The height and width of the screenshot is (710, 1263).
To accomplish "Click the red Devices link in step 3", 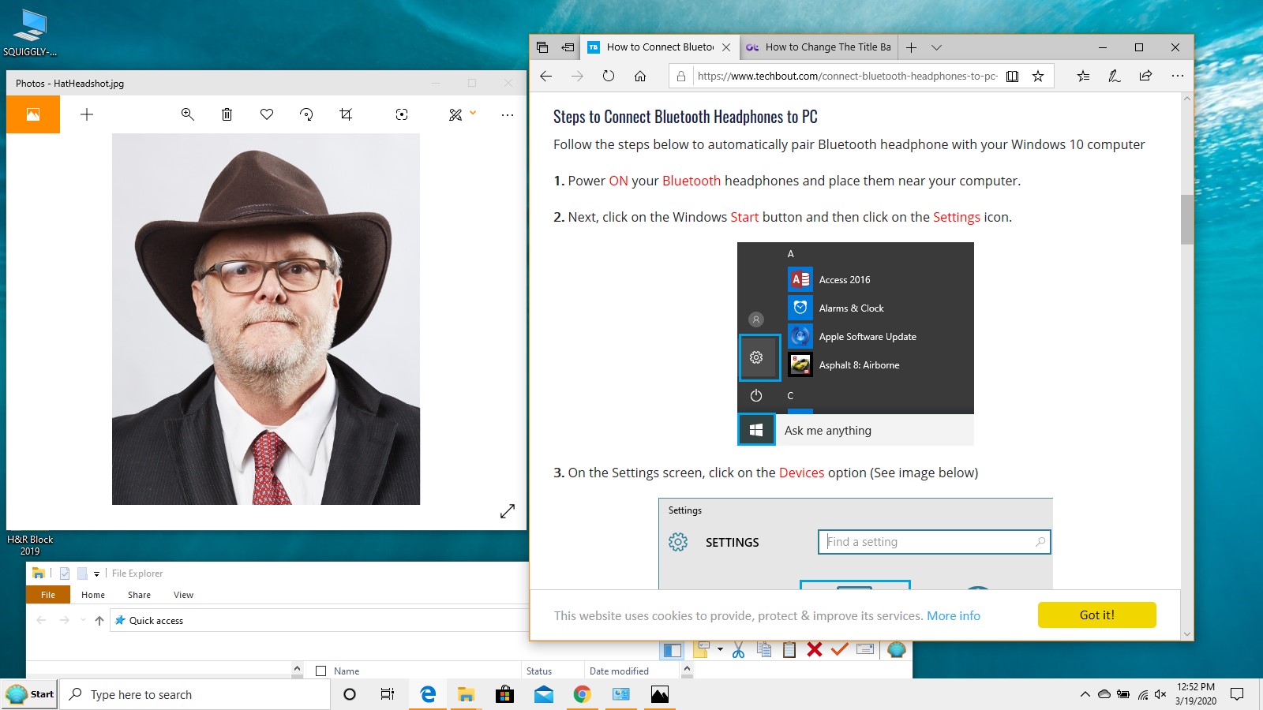I will click(x=801, y=473).
